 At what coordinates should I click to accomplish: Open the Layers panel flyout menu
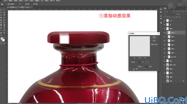186,8
